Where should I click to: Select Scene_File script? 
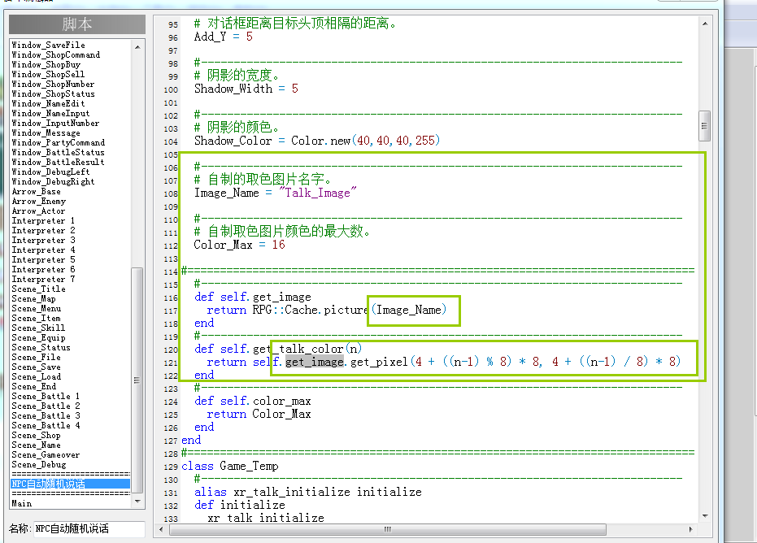(37, 357)
